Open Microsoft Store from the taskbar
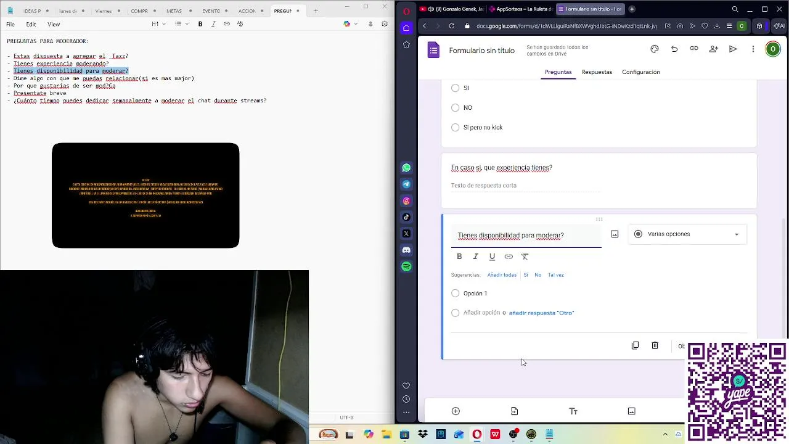Viewport: 789px width, 444px height. (x=404, y=435)
